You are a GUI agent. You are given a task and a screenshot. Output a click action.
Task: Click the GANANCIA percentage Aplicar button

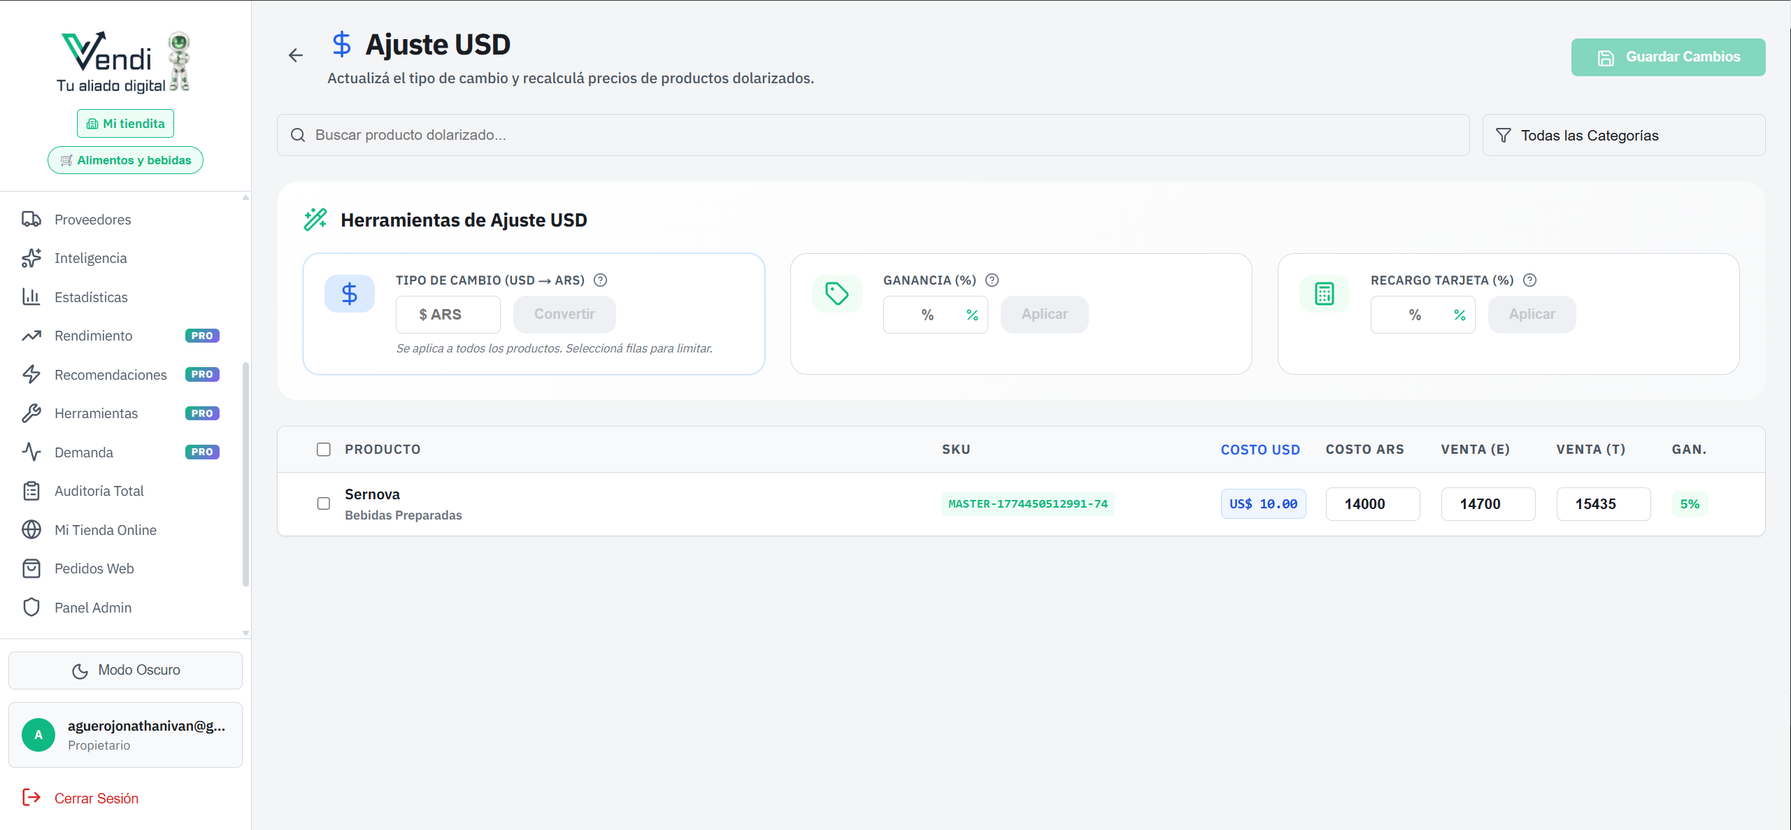tap(1044, 314)
